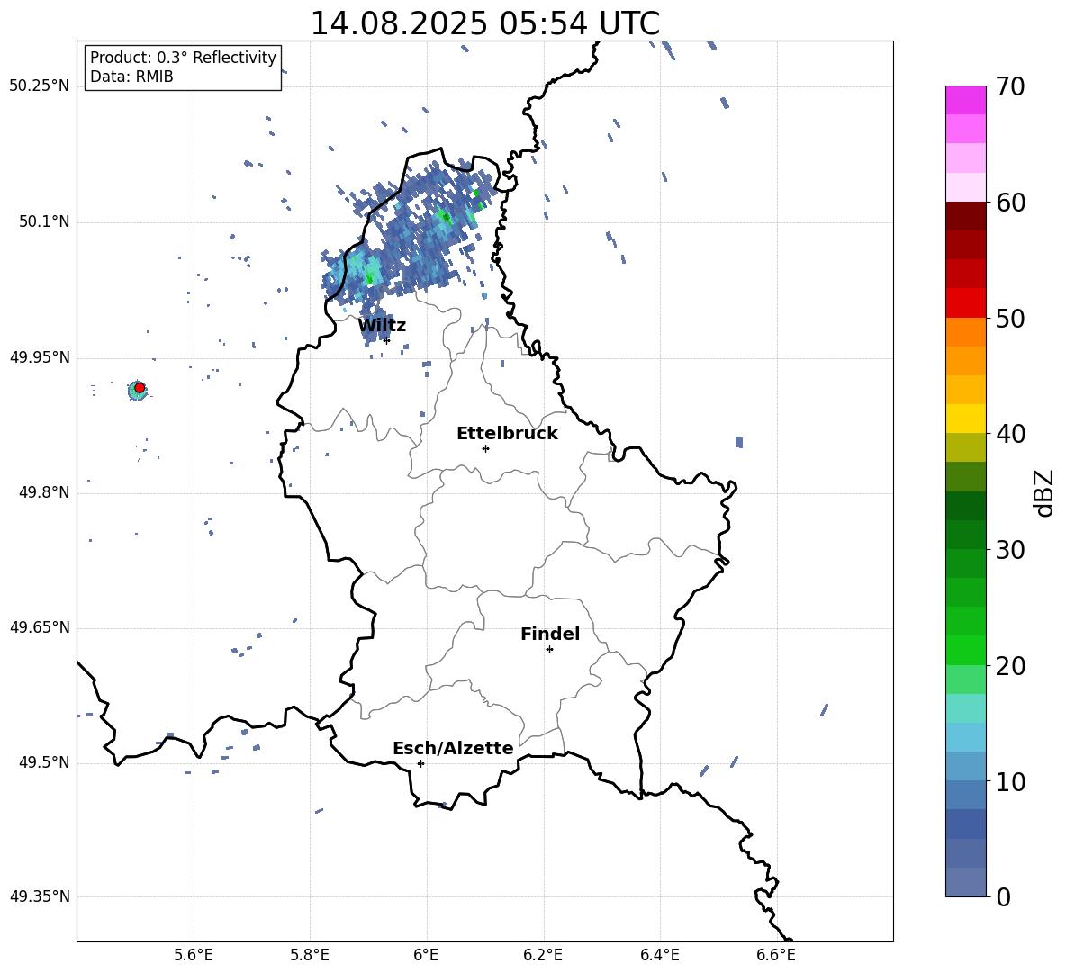Click the 49.95°N latitude label
Image resolution: width=1066 pixels, height=973 pixels.
pyautogui.click(x=40, y=357)
